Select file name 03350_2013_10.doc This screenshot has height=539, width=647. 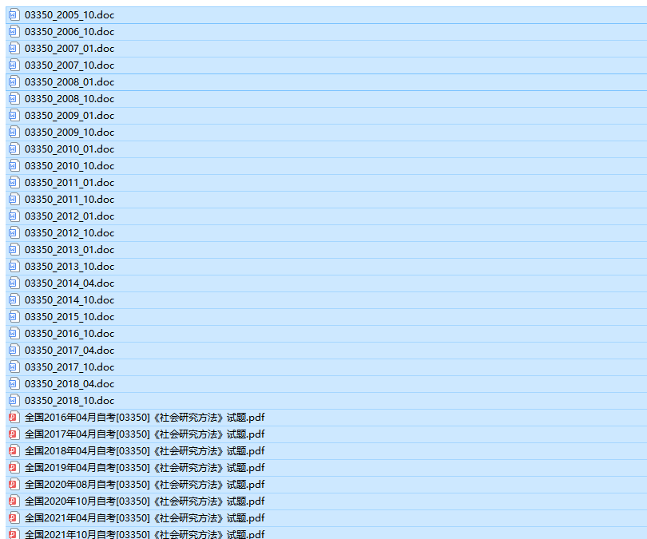coord(69,267)
